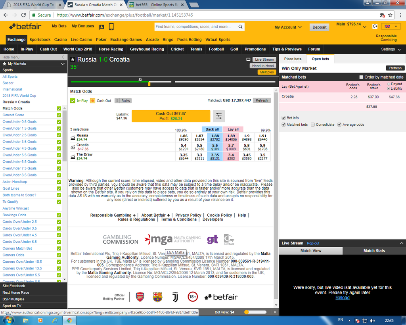Click the goal marker on match timeline
Image resolution: width=406 pixels, height=325 pixels.
click(140, 80)
